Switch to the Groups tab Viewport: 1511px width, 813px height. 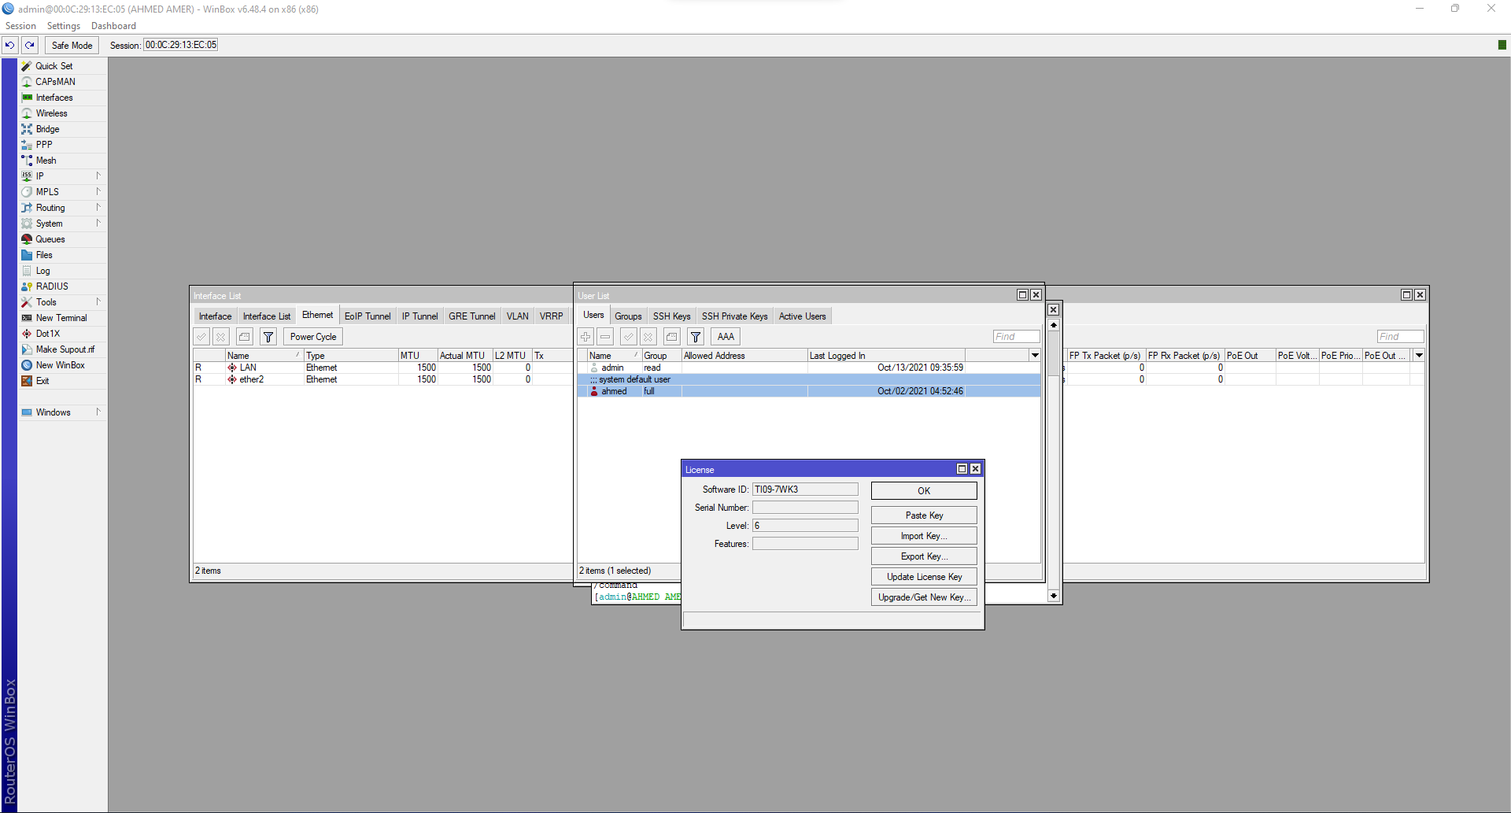click(628, 316)
